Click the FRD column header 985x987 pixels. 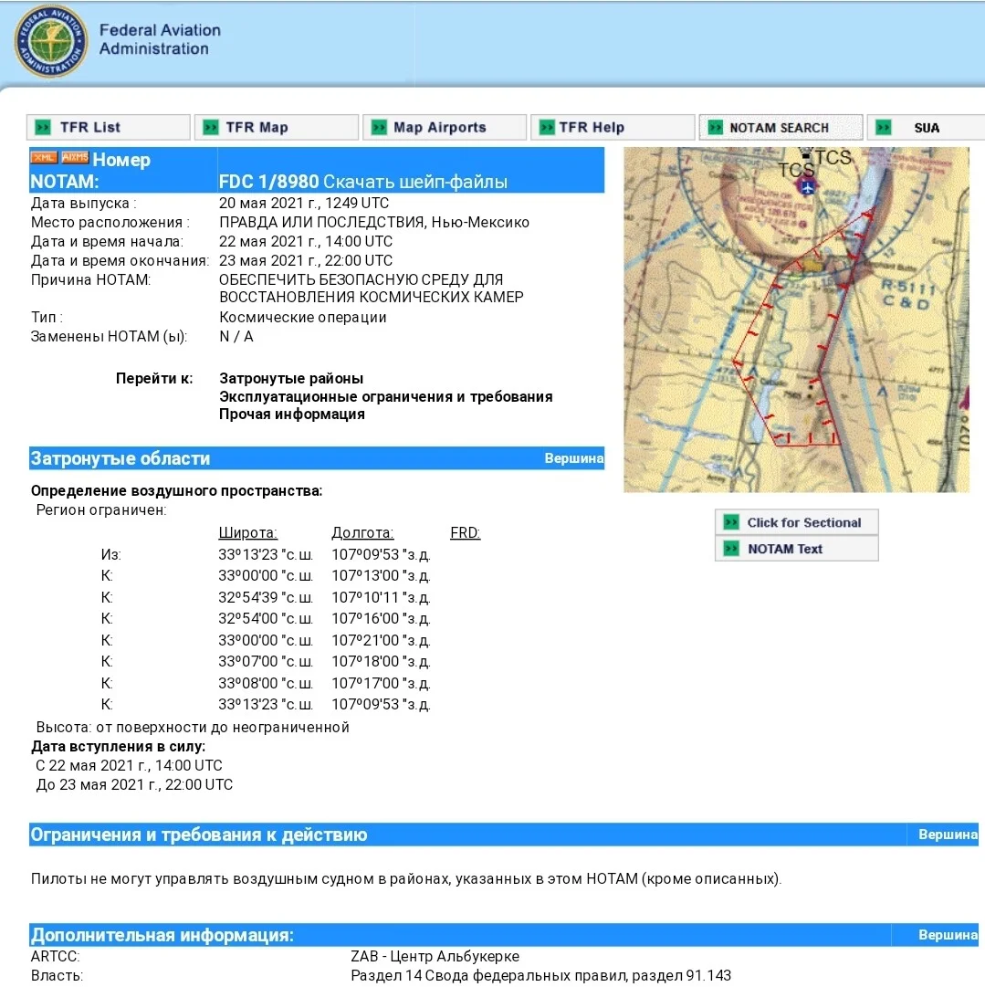466,533
